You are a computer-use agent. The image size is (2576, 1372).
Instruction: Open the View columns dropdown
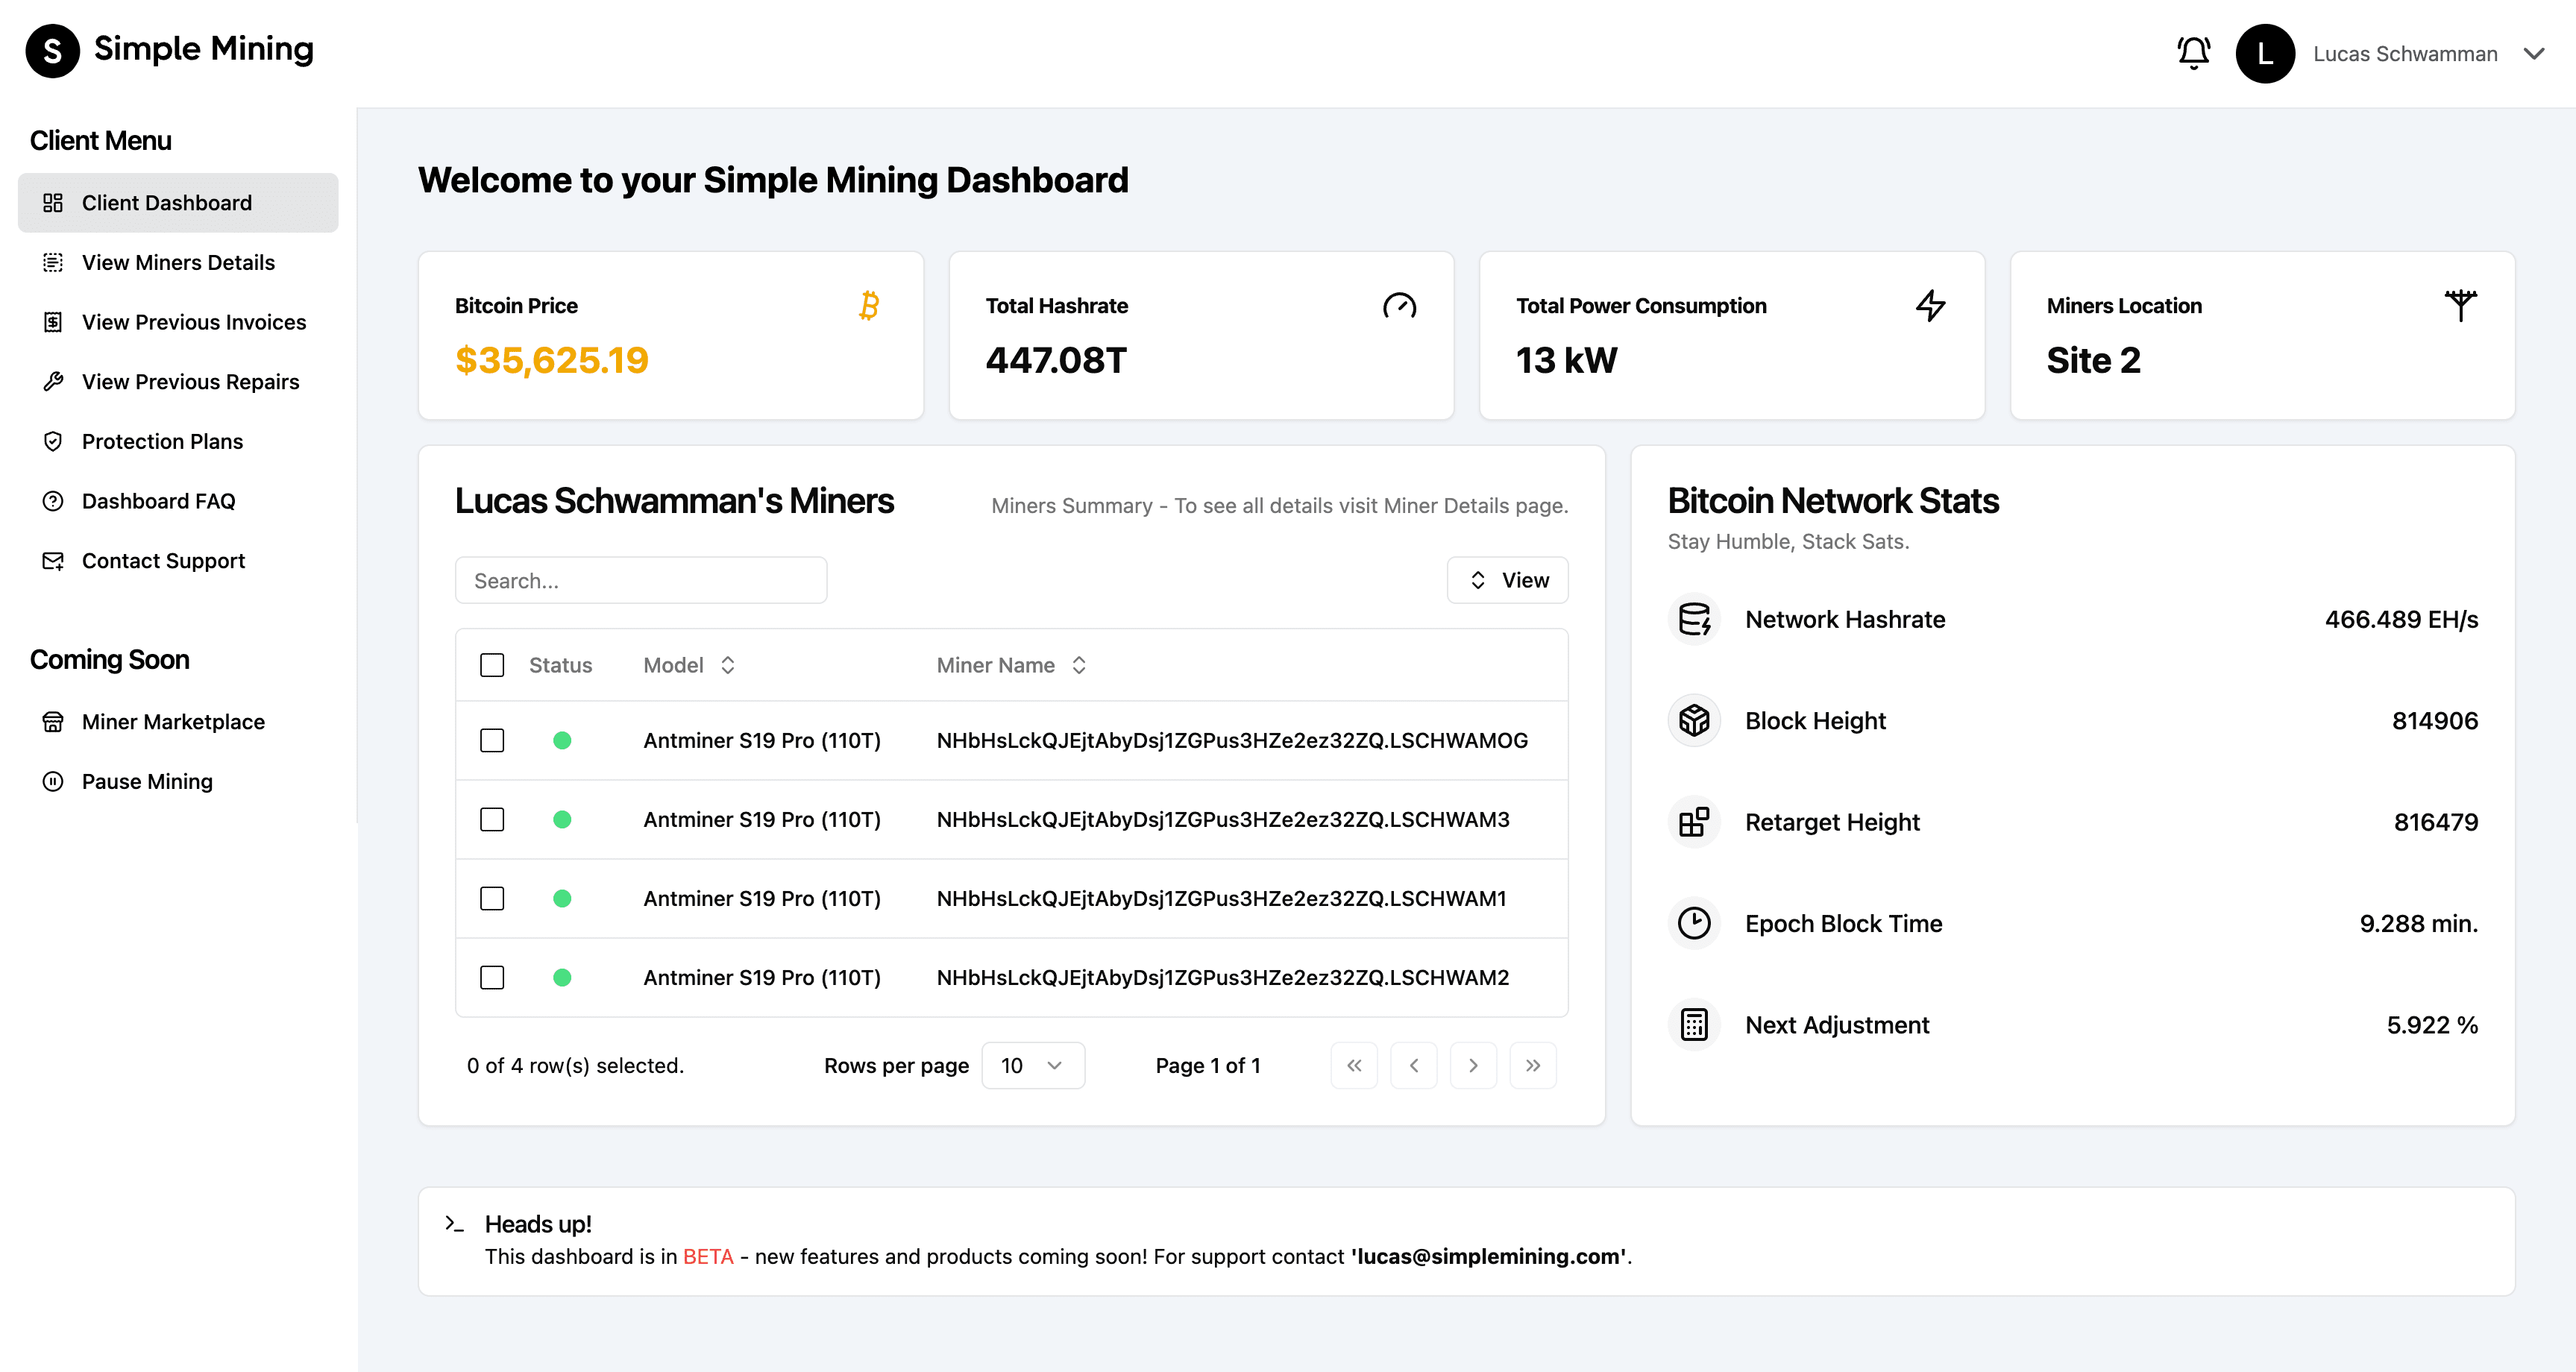point(1507,580)
